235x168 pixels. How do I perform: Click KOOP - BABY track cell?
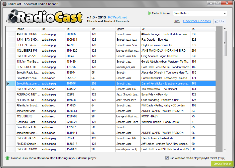coord(166,116)
